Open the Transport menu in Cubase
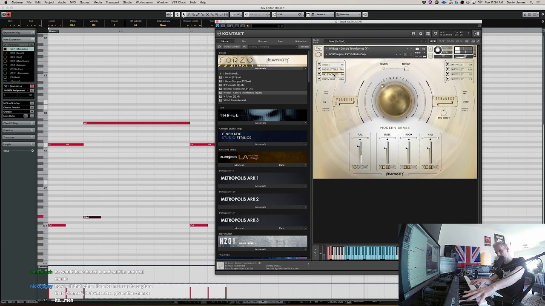Viewport: 545px width, 306px height. tap(112, 3)
